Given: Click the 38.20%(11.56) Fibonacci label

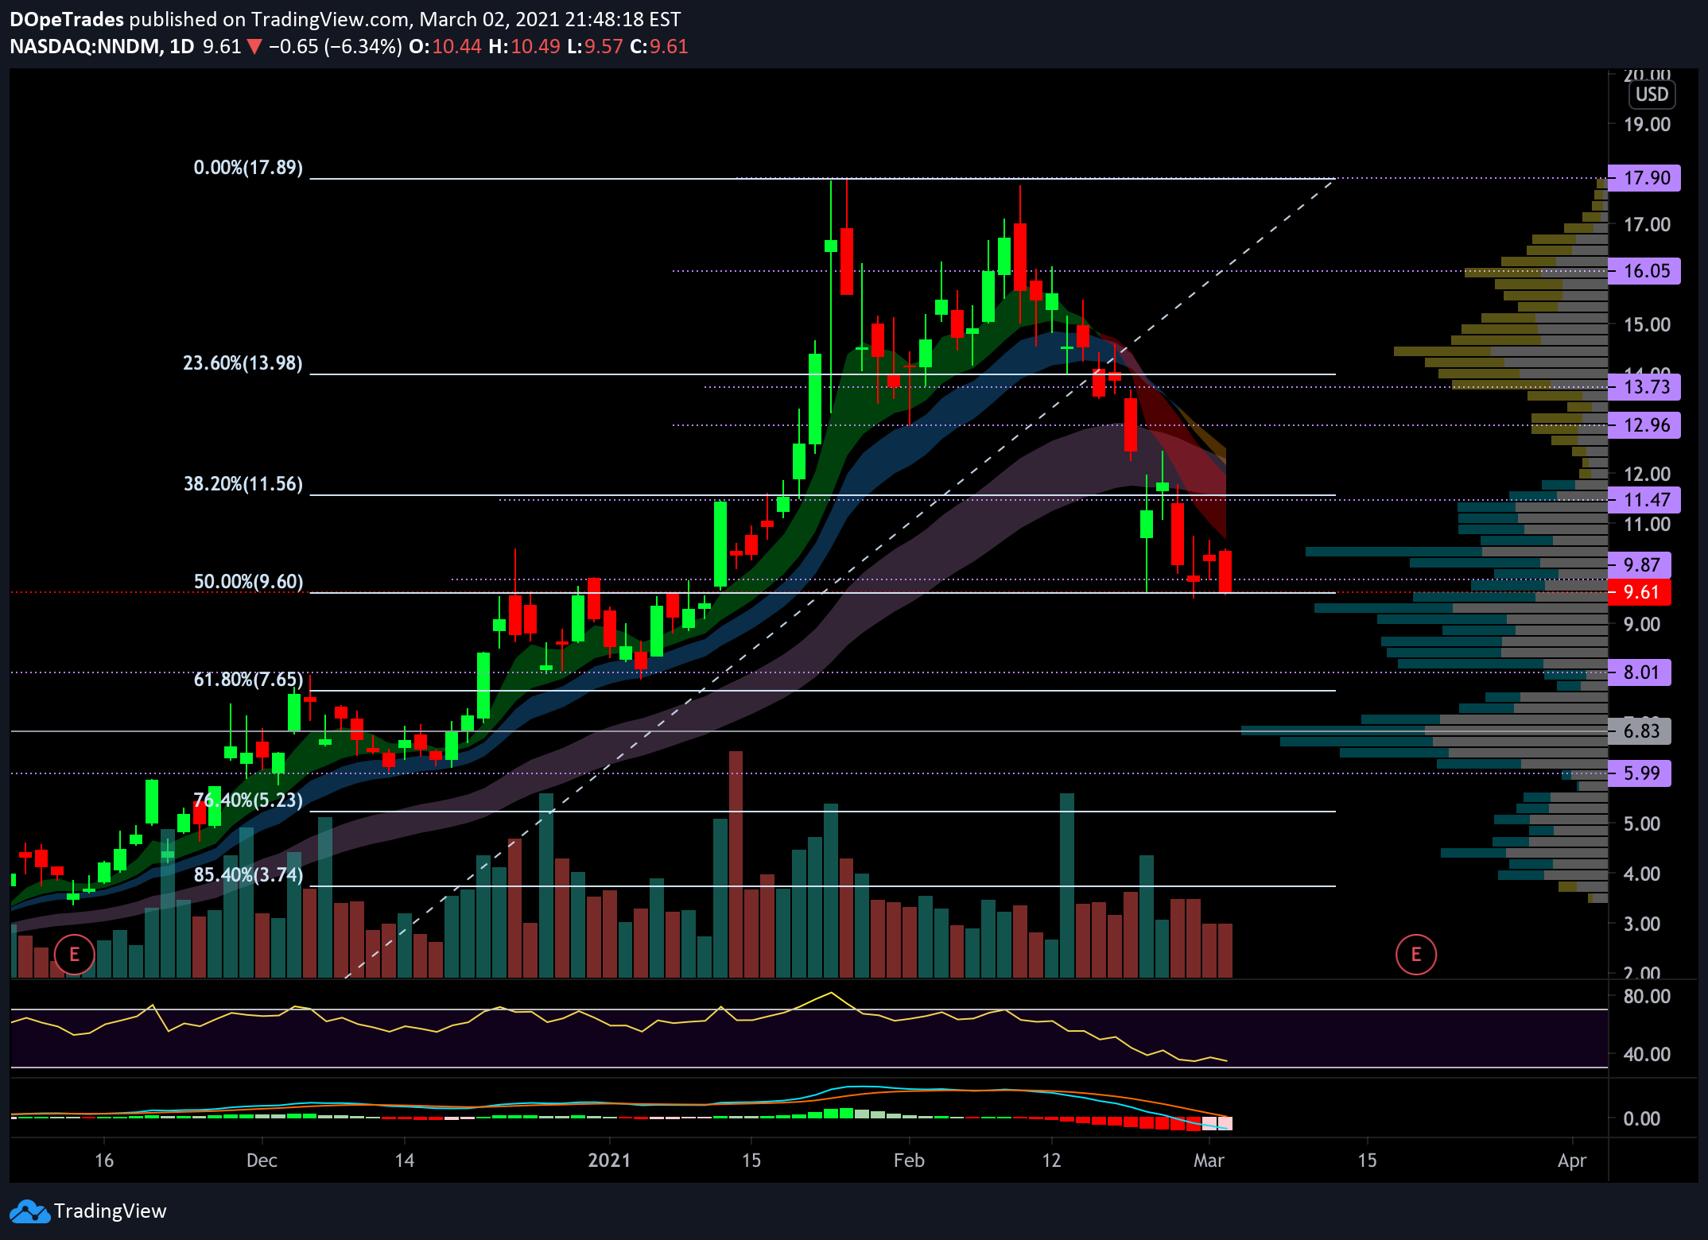Looking at the screenshot, I should [x=243, y=484].
